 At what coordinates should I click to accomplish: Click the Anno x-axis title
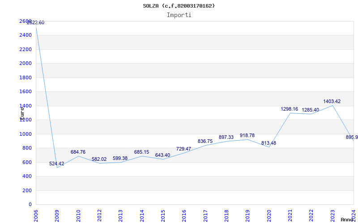coord(347,220)
